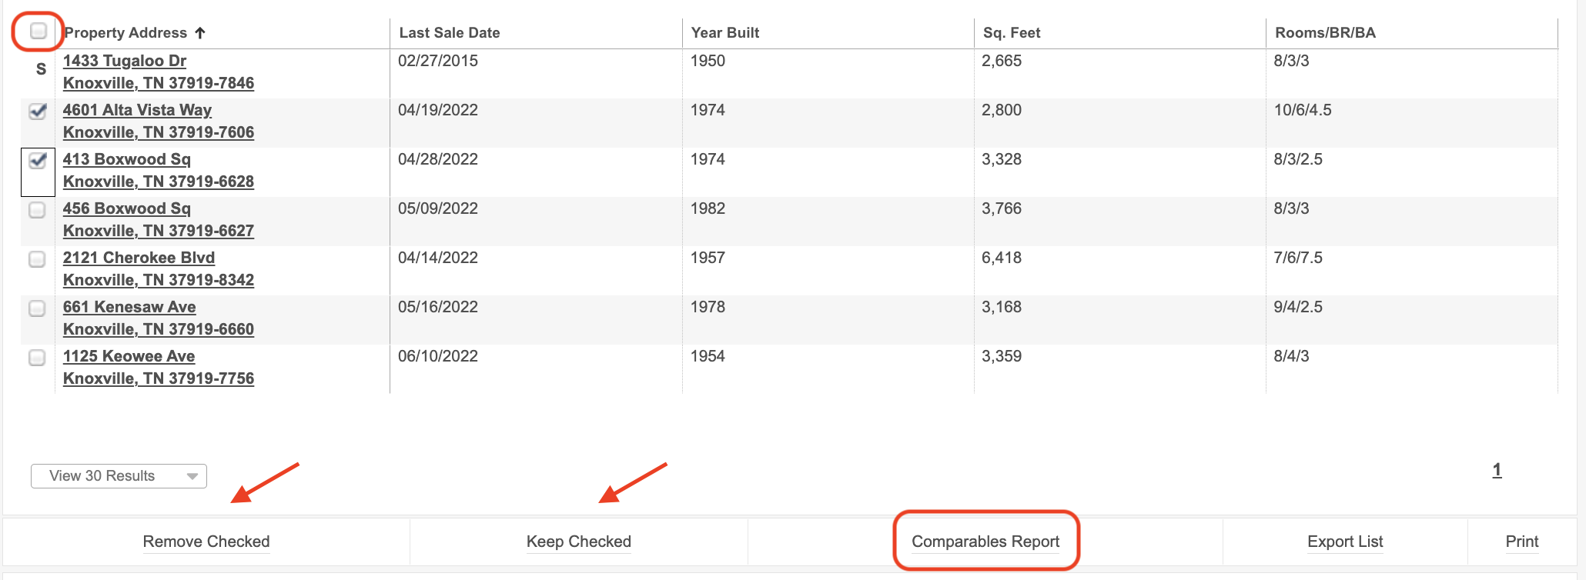Screen dimensions: 1586x580
Task: Sort by Year Built column header
Action: [724, 33]
